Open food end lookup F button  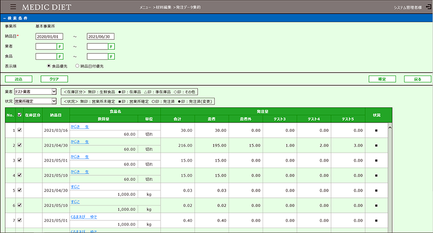[111, 56]
